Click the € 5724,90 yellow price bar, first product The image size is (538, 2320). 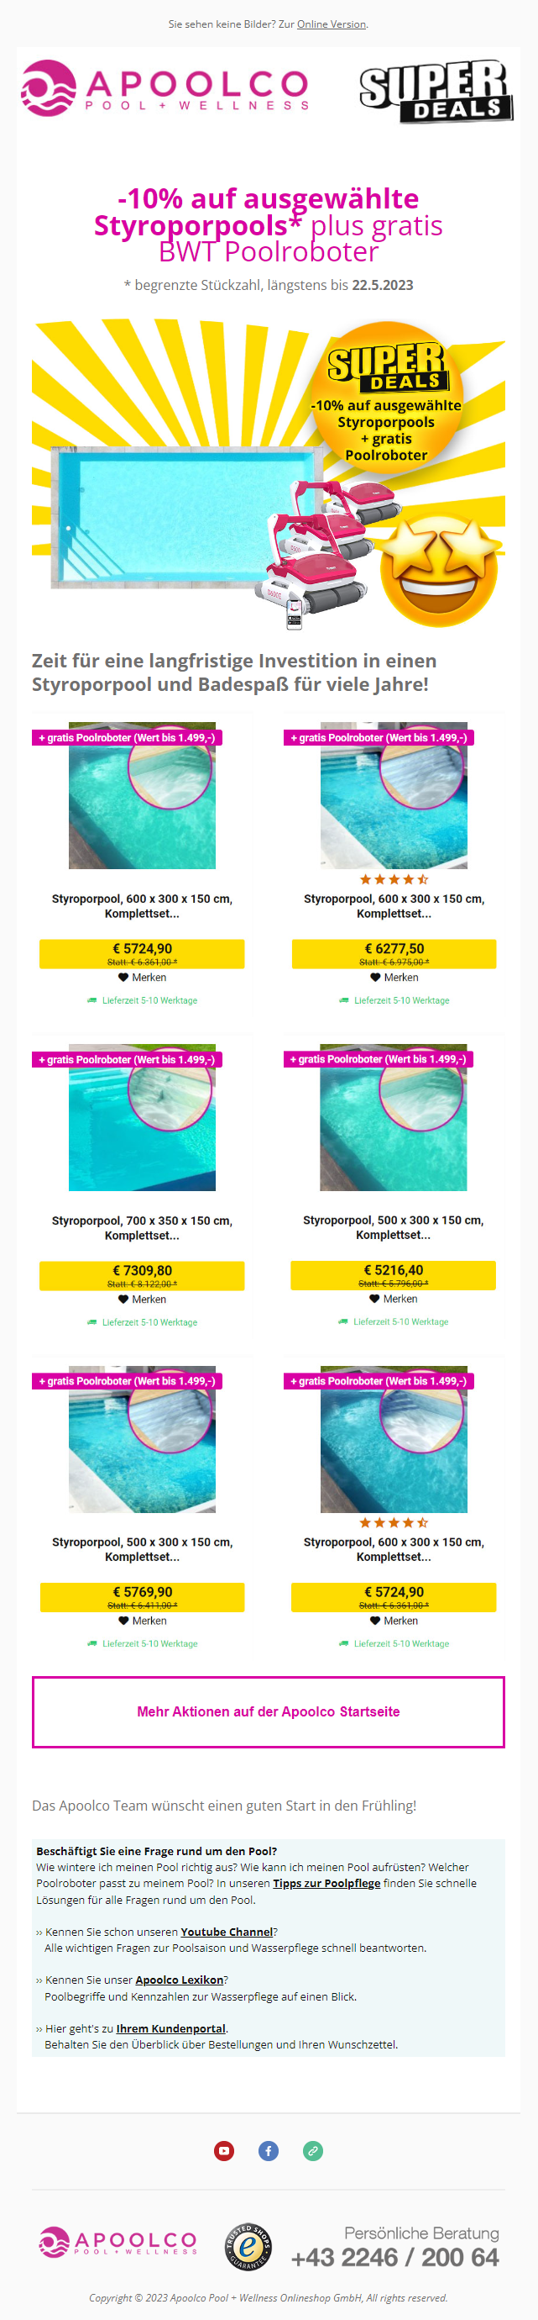pos(142,954)
